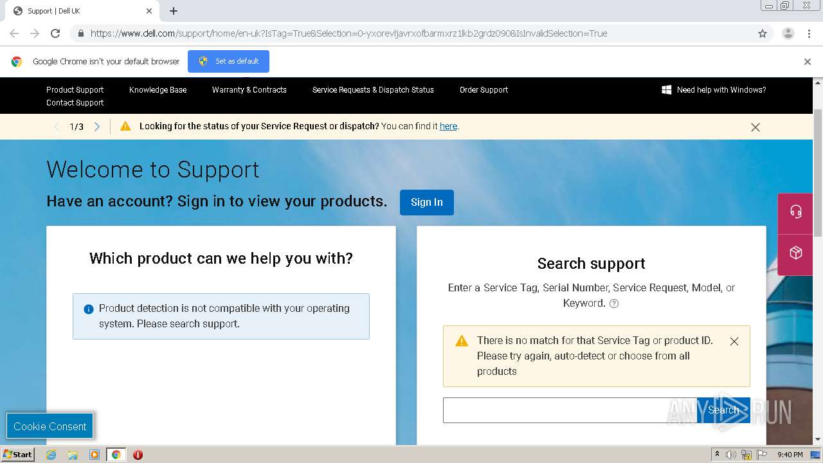
Task: Click the volume speaker tray icon
Action: (731, 455)
